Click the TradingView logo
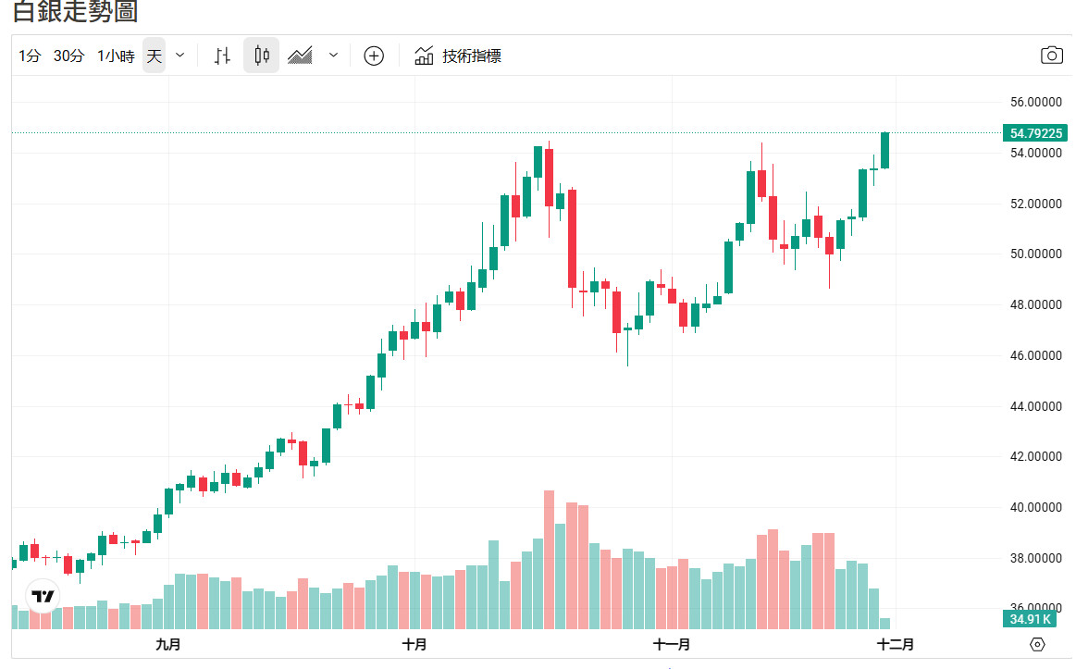 [43, 596]
